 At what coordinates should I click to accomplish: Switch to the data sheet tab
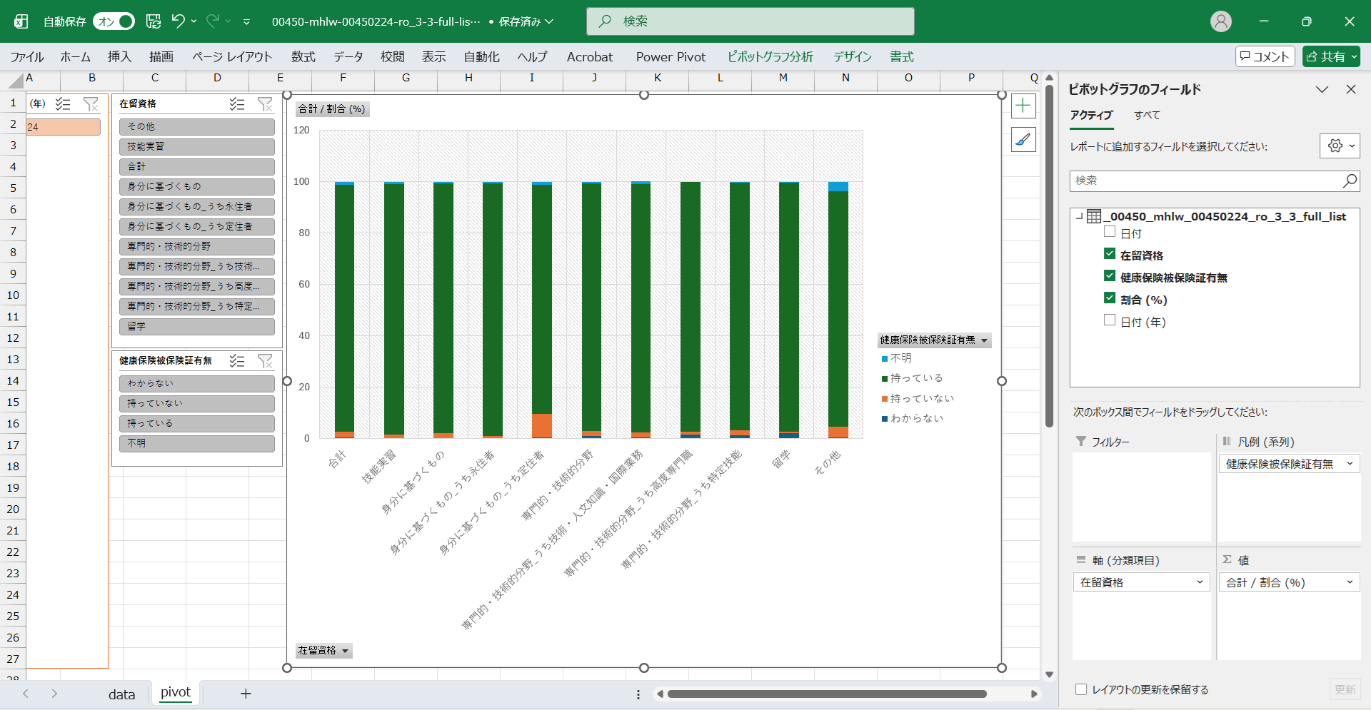pyautogui.click(x=121, y=694)
